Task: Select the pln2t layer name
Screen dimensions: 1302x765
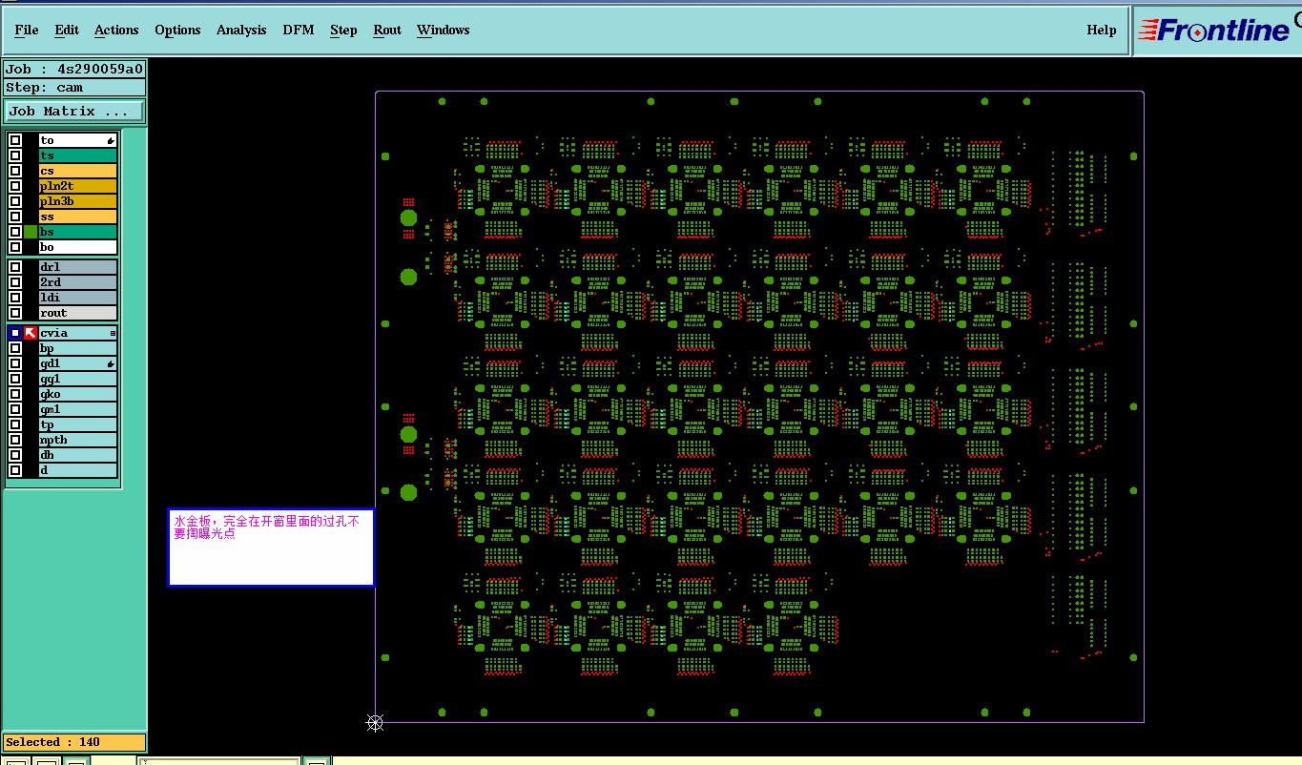Action: 78,186
